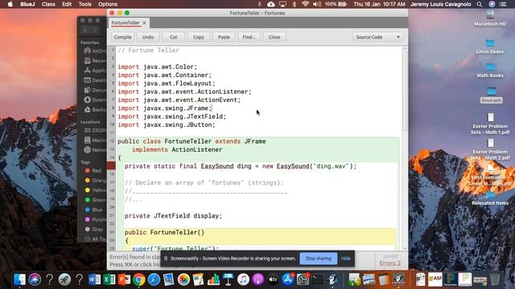This screenshot has height=289, width=515.
Task: Open Microsoft Word from the dock
Action: 95,279
